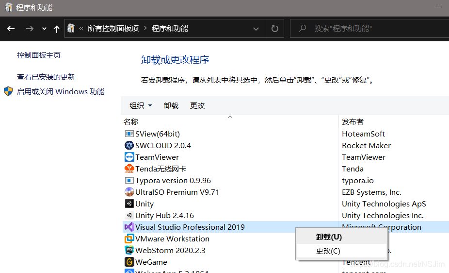The width and height of the screenshot is (449, 273).
Task: Expand the address bar history dropdown
Action: [x=256, y=29]
